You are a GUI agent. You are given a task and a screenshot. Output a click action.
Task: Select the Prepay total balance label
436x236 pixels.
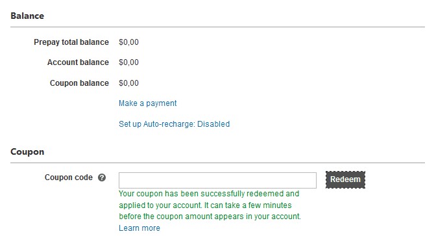point(71,42)
